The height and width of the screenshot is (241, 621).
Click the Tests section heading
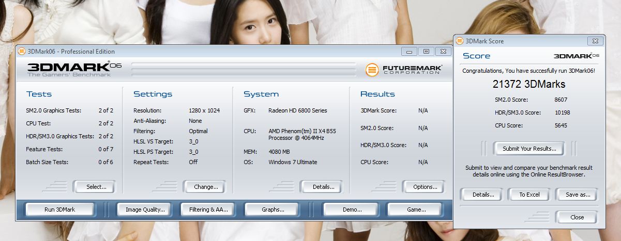pos(39,94)
